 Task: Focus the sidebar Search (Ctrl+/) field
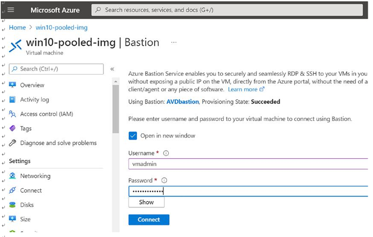(56, 69)
